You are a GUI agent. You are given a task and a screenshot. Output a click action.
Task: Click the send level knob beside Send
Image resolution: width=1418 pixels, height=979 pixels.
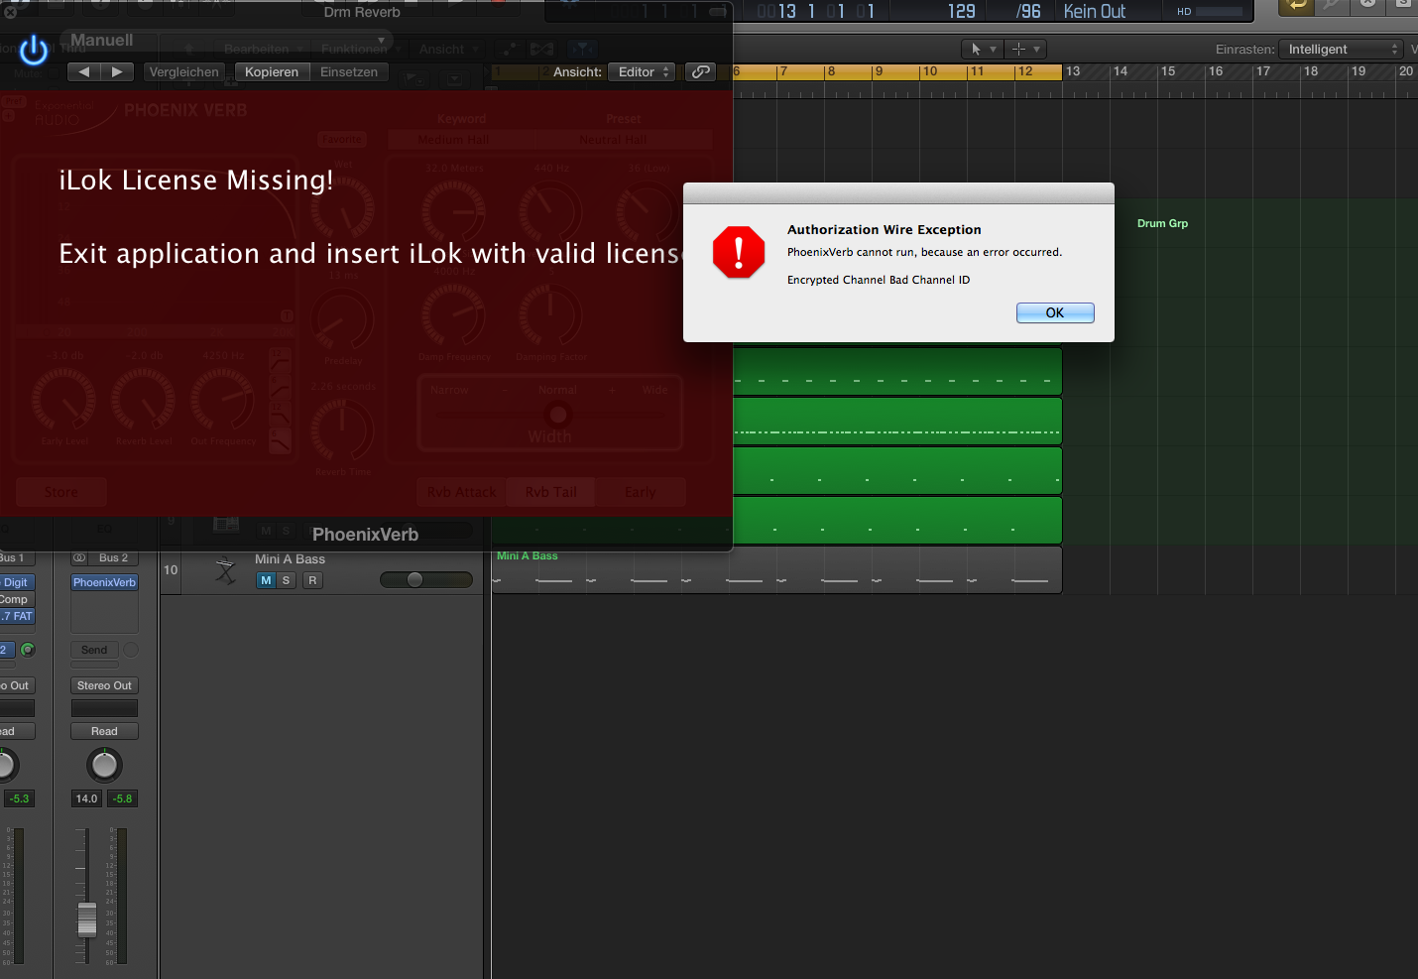(x=131, y=650)
